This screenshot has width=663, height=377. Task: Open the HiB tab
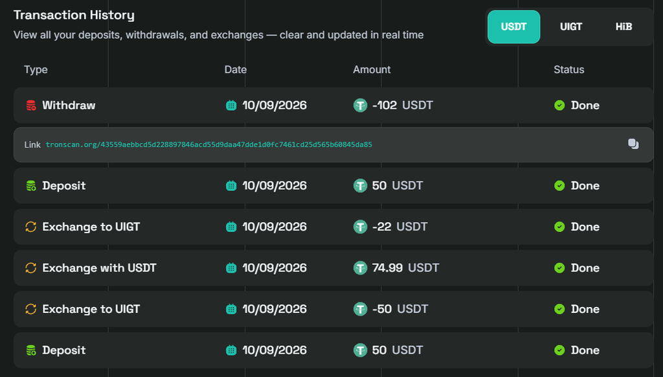(624, 27)
